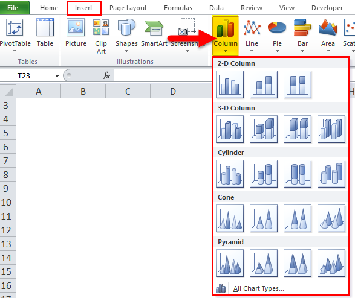Open All Chart Types dialog
Image resolution: width=355 pixels, height=298 pixels.
coord(280,288)
